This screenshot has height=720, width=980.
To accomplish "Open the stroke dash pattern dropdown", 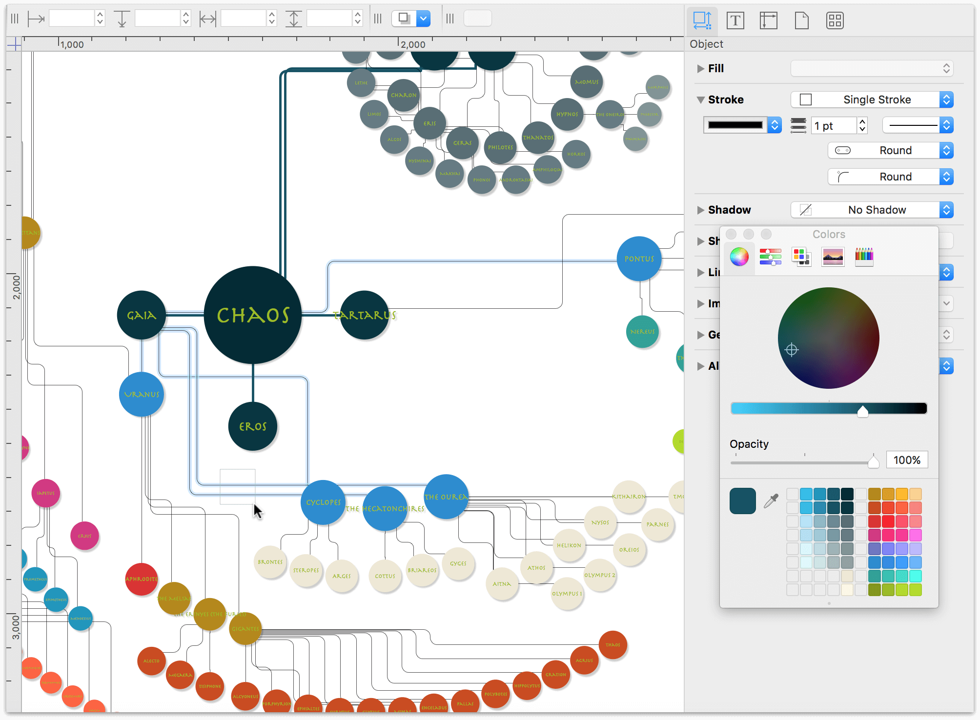I will 918,125.
